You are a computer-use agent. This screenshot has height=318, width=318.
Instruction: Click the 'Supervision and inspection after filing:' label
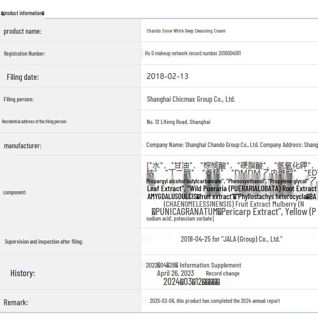point(44,242)
